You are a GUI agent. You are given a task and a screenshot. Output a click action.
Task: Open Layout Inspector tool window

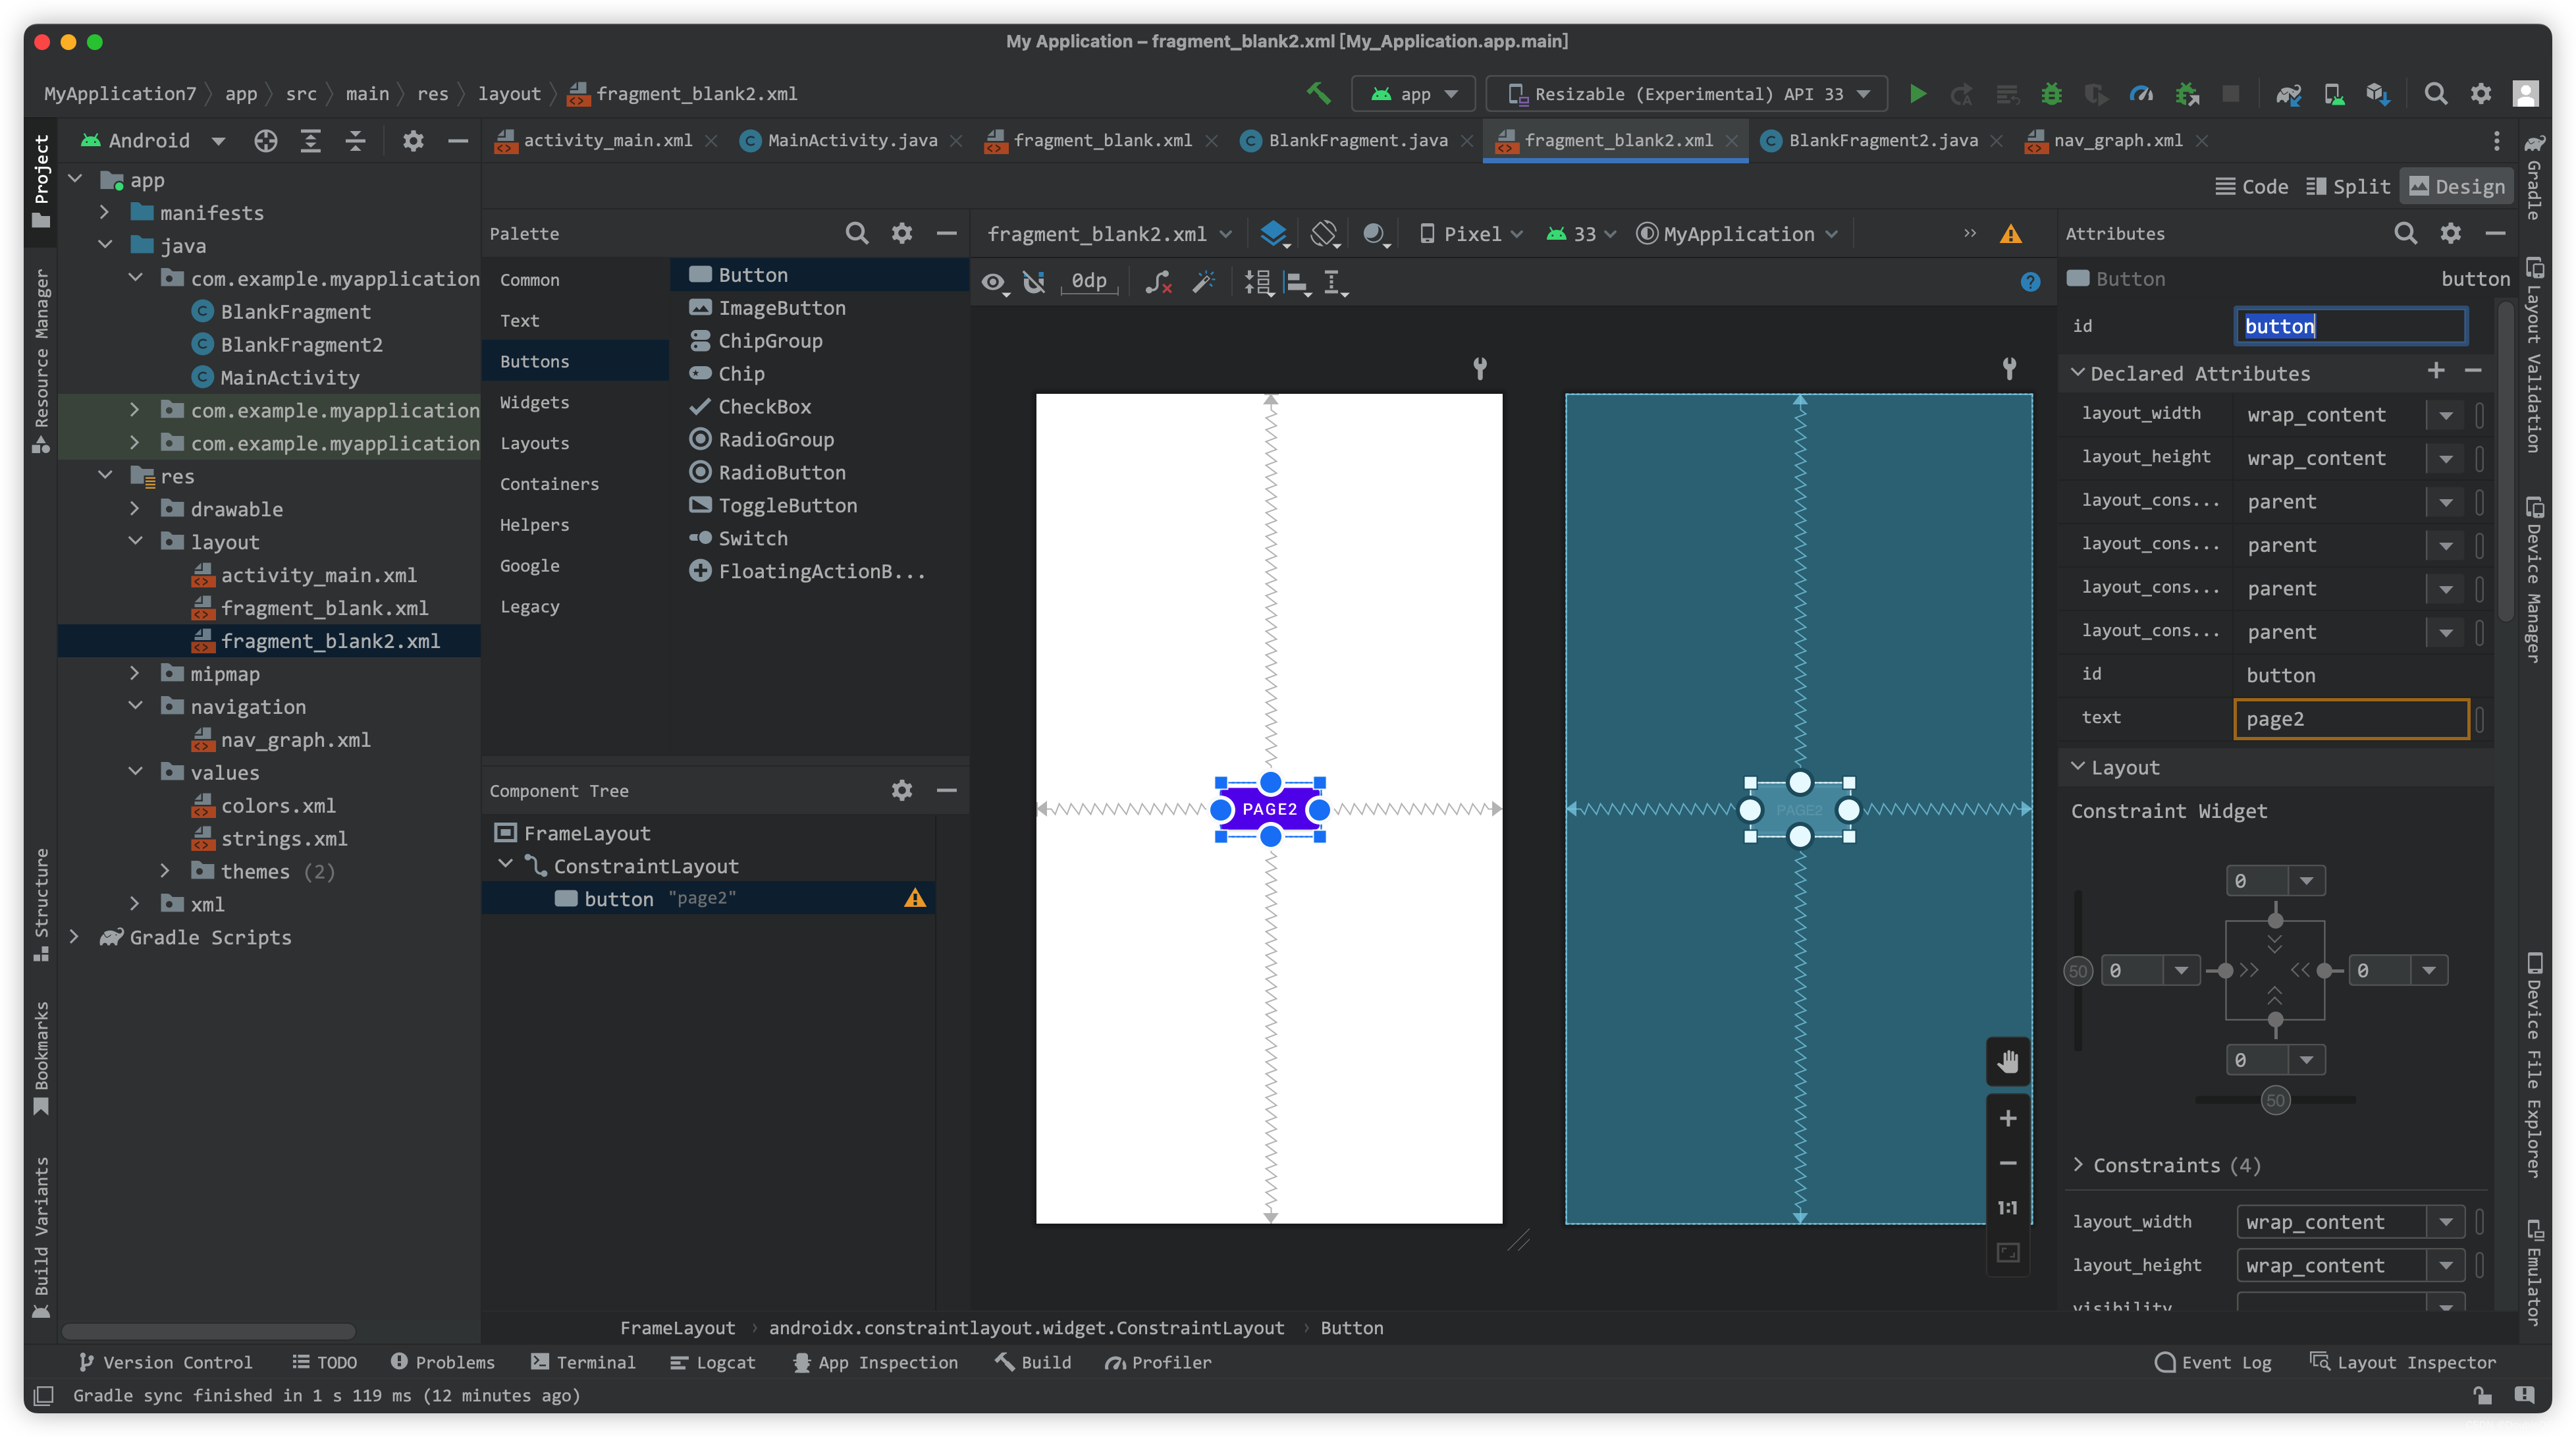coord(2402,1362)
